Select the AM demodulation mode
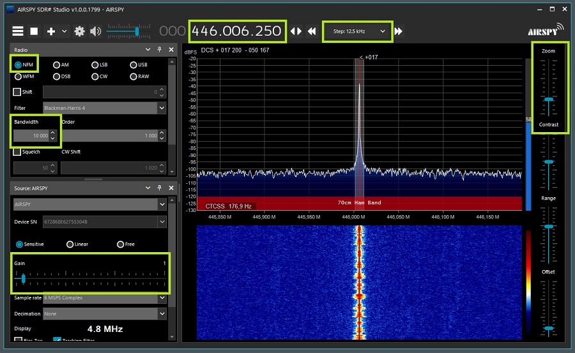 coord(57,64)
